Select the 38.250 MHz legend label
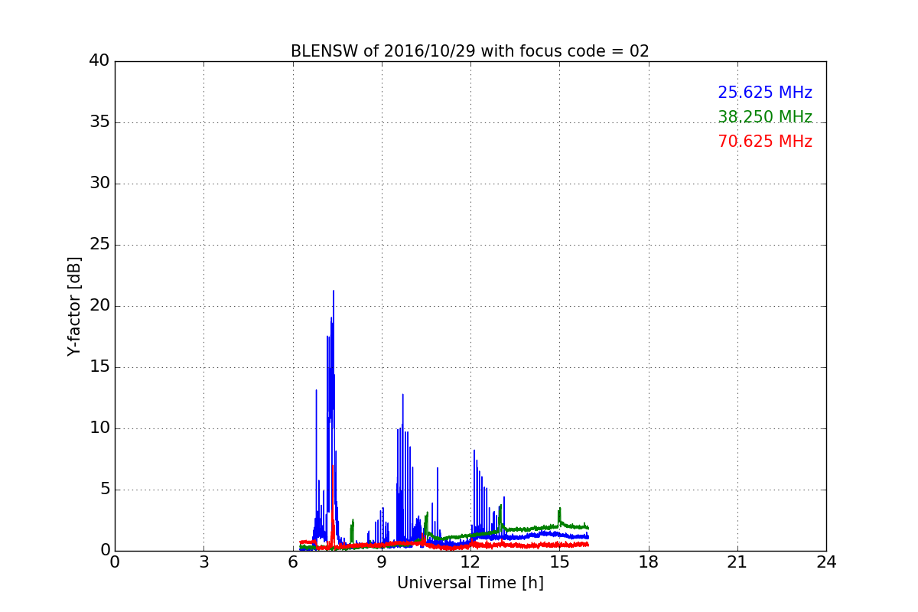918x612 pixels. [765, 117]
